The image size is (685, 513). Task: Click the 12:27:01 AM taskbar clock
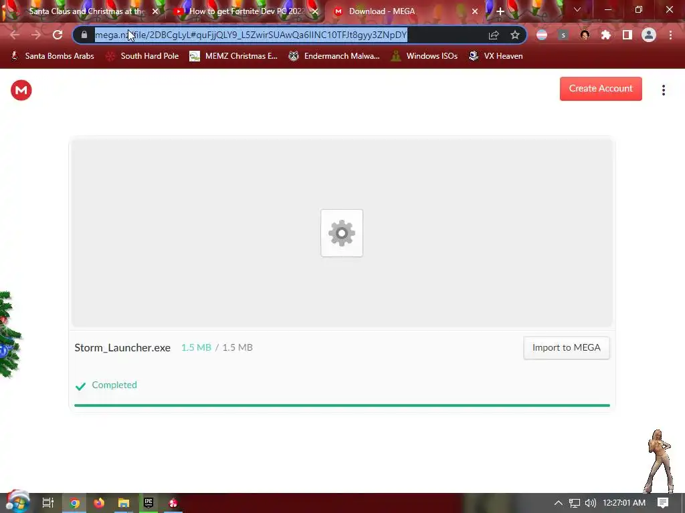pyautogui.click(x=624, y=503)
